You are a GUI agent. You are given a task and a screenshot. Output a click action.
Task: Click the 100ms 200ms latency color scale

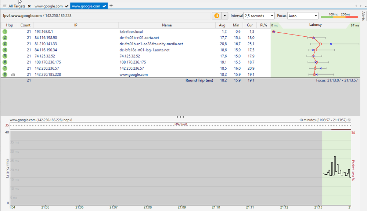tap(339, 16)
